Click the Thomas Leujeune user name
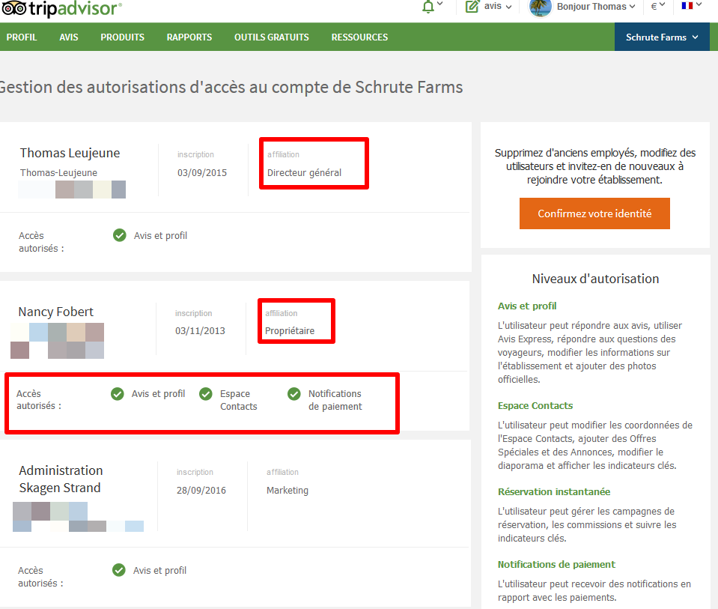This screenshot has width=718, height=609. 70,153
